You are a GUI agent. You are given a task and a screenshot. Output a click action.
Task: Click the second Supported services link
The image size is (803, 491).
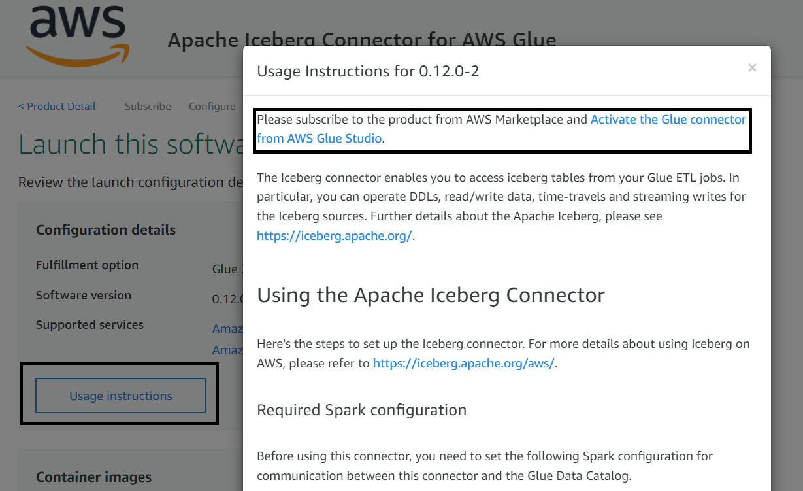[x=227, y=350]
